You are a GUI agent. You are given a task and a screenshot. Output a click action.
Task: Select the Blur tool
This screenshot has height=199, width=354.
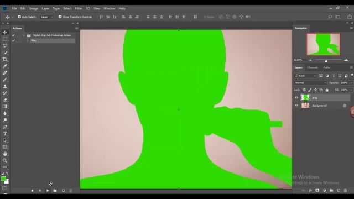(5, 113)
